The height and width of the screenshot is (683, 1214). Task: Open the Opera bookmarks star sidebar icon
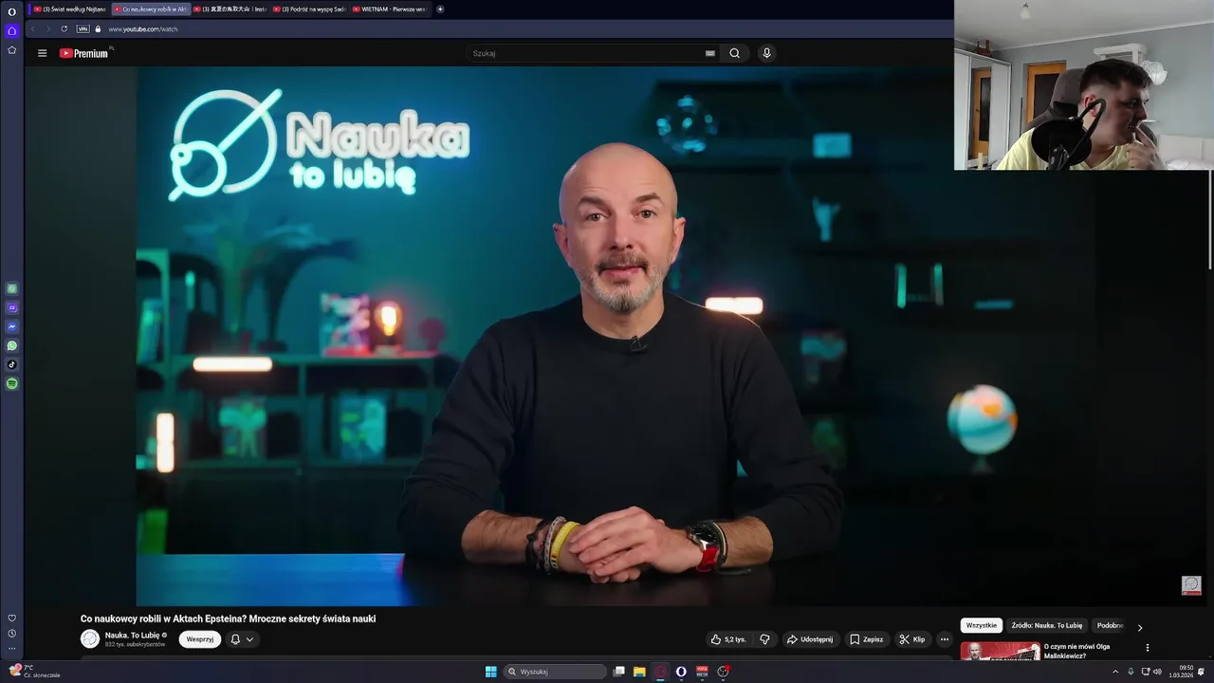pyautogui.click(x=11, y=50)
